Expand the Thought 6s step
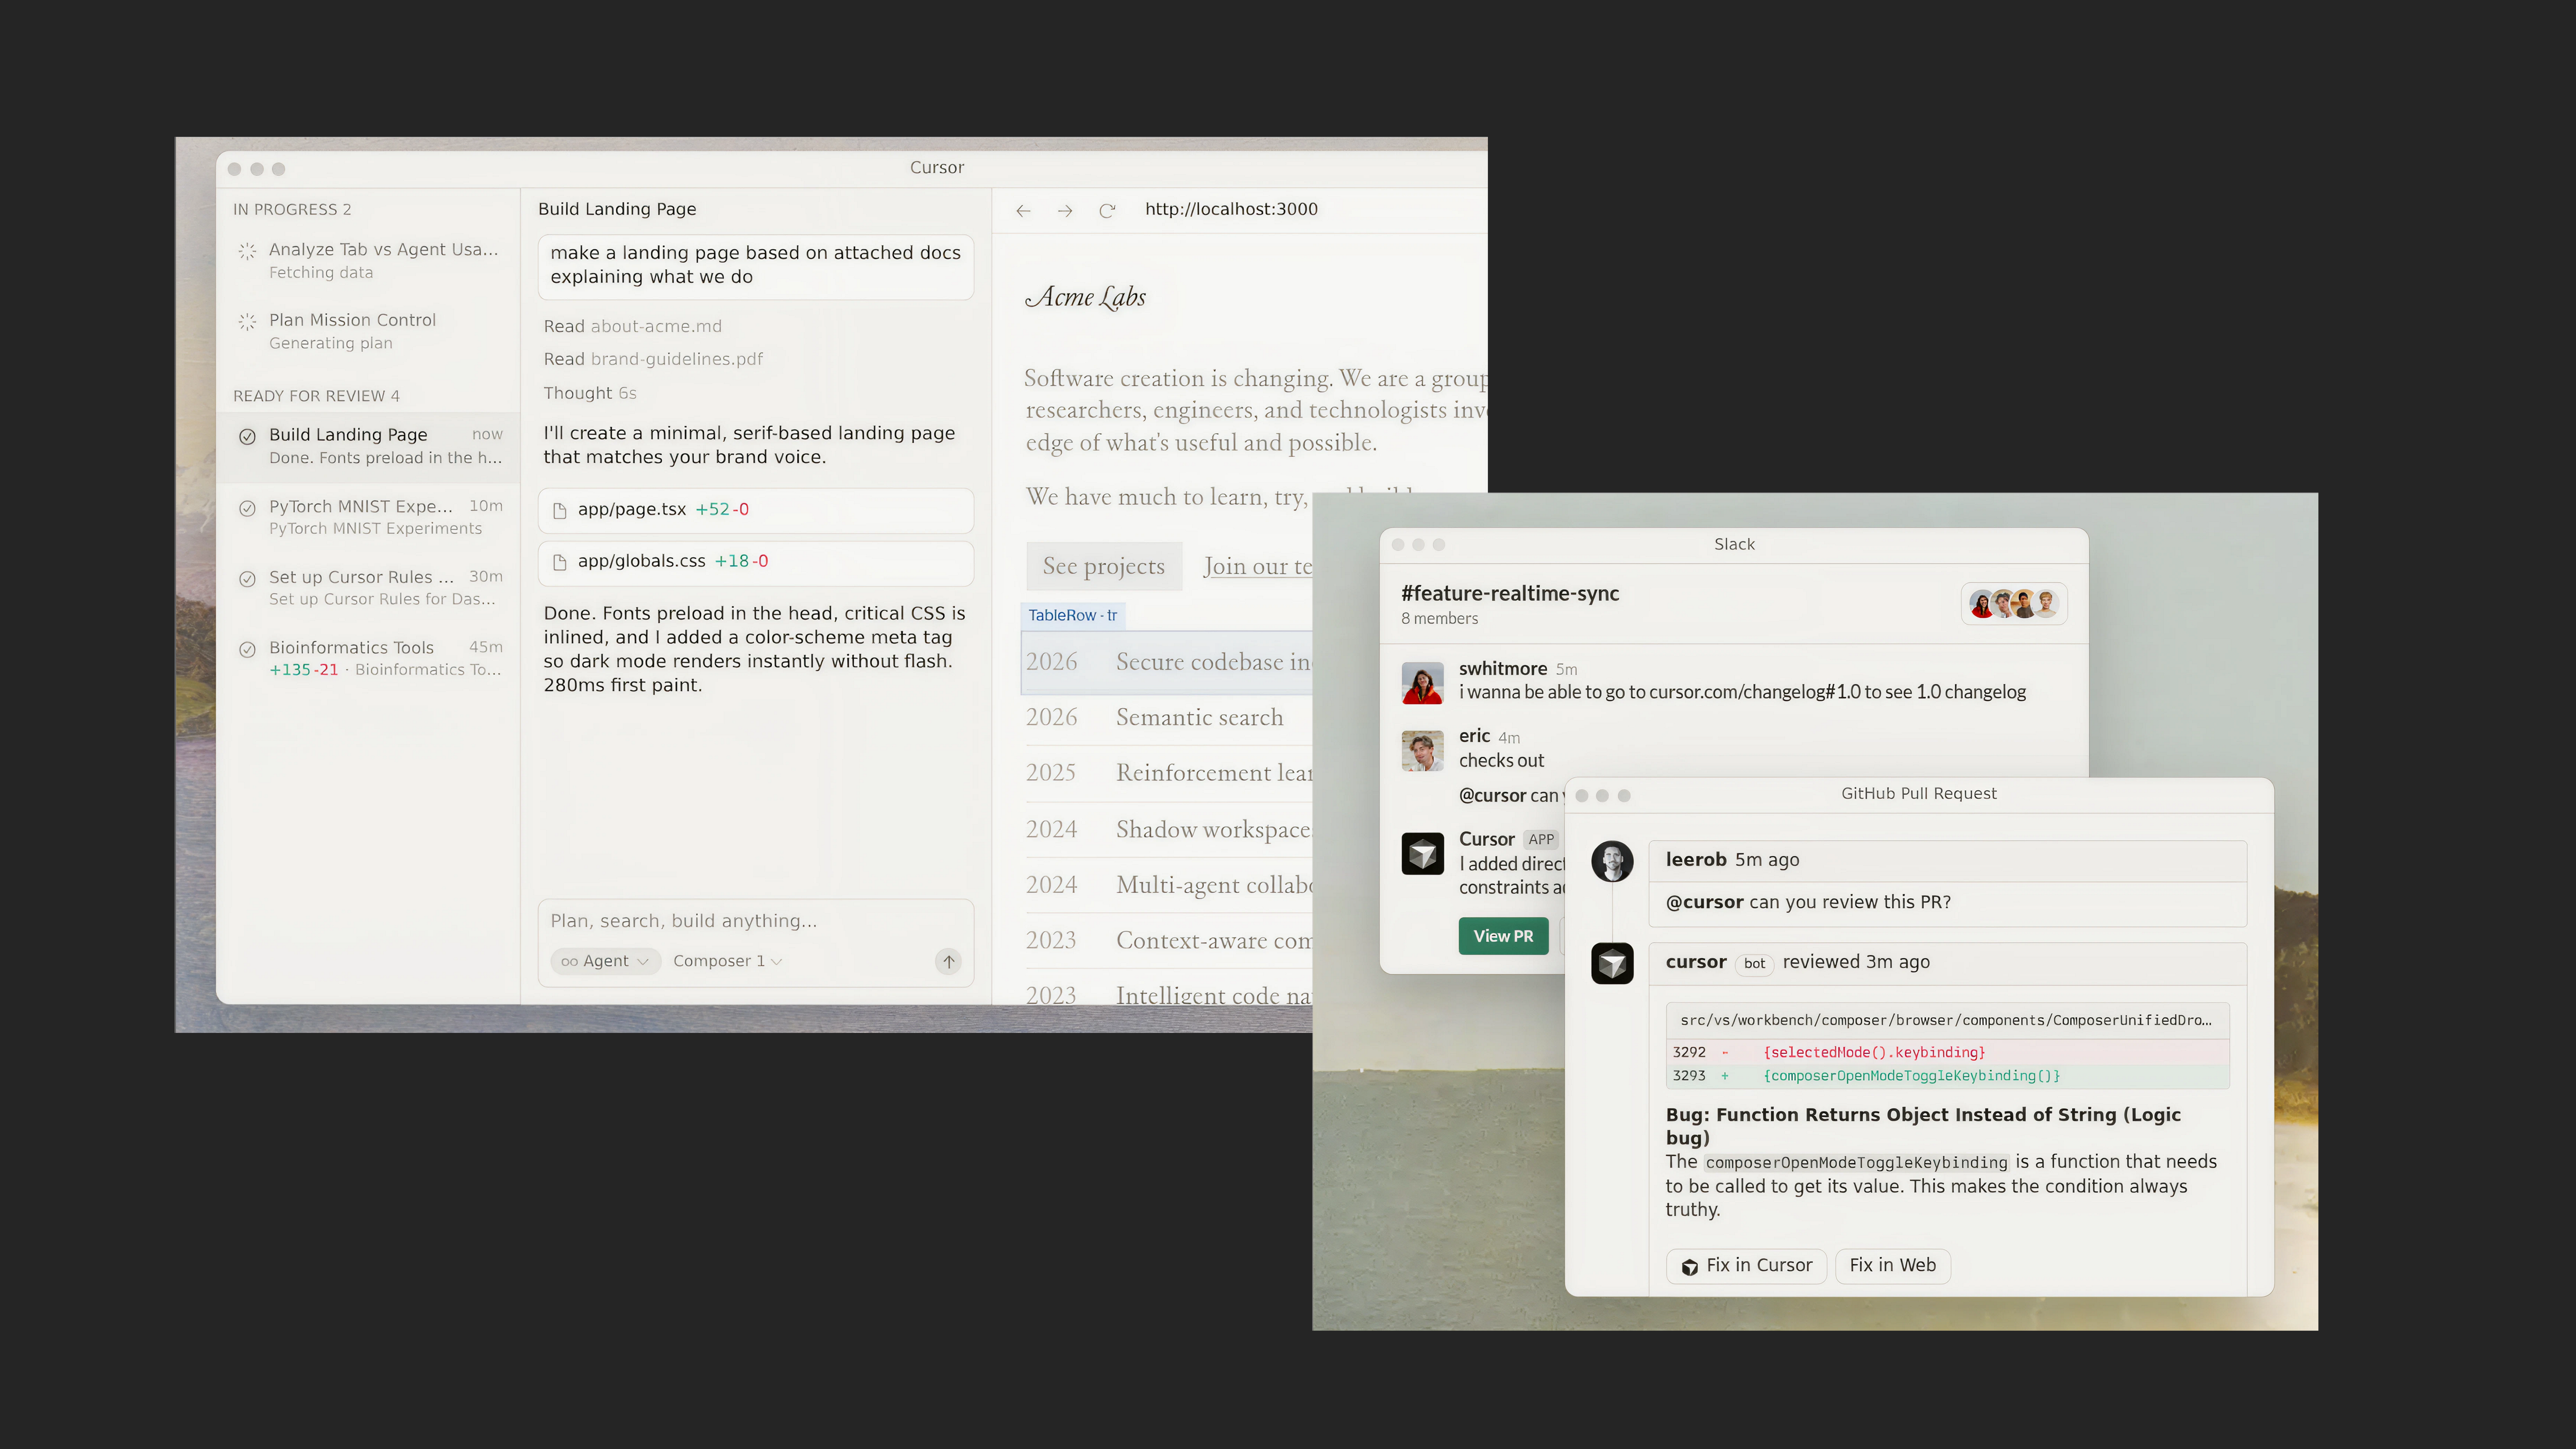This screenshot has height=1449, width=2576. [589, 393]
